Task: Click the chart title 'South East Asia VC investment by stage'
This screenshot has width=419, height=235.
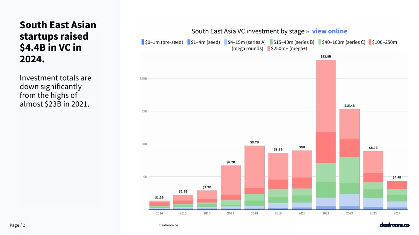Action: point(248,31)
